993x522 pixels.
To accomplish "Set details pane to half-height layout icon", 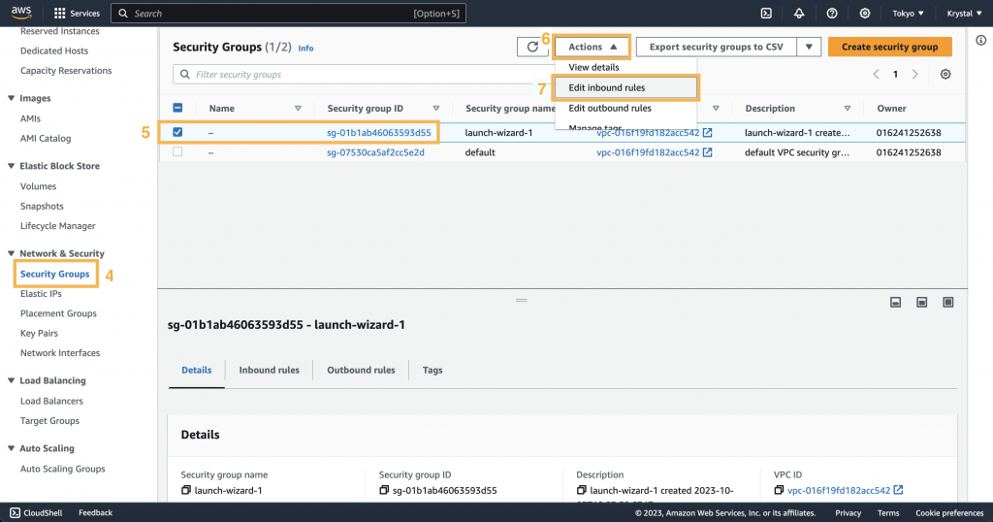I will (x=922, y=302).
